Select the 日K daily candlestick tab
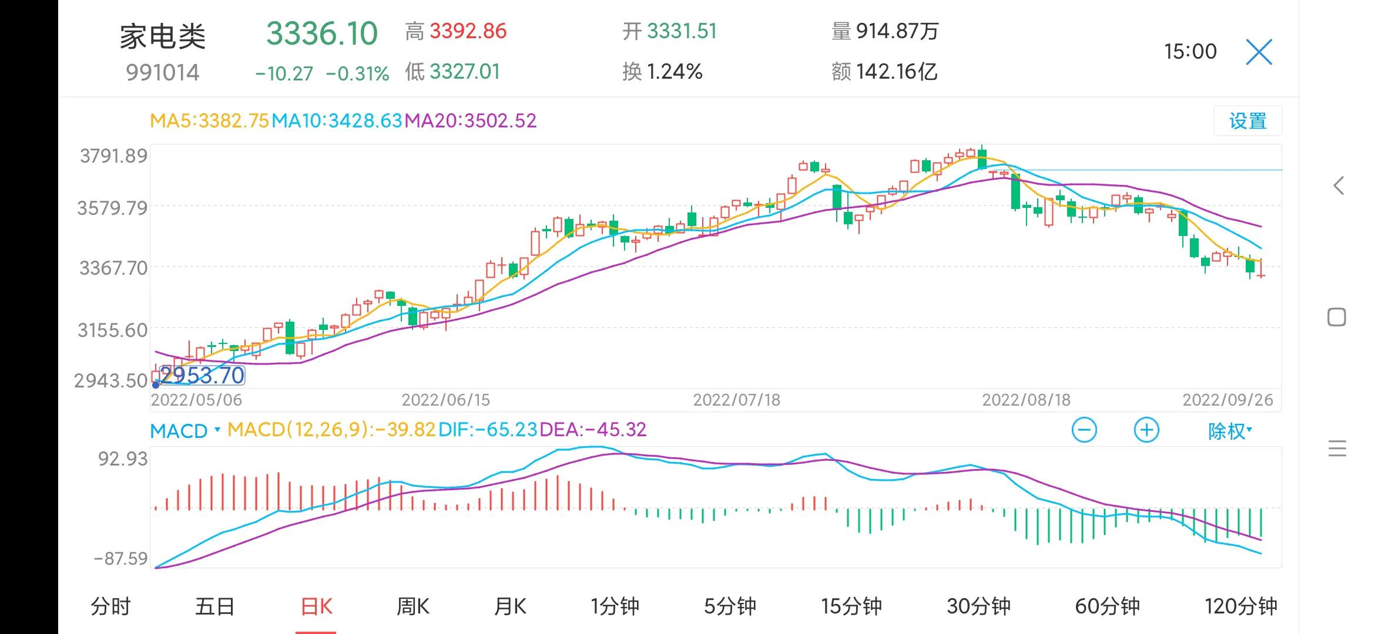Image resolution: width=1375 pixels, height=634 pixels. tap(316, 606)
